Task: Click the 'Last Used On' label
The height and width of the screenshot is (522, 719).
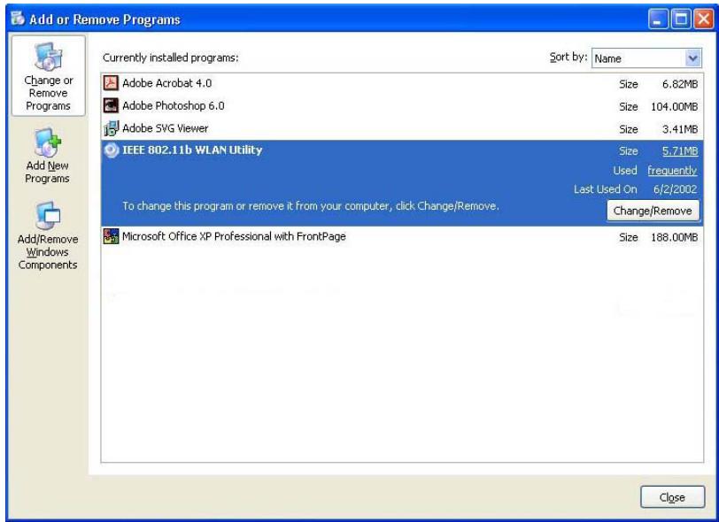Action: 606,189
